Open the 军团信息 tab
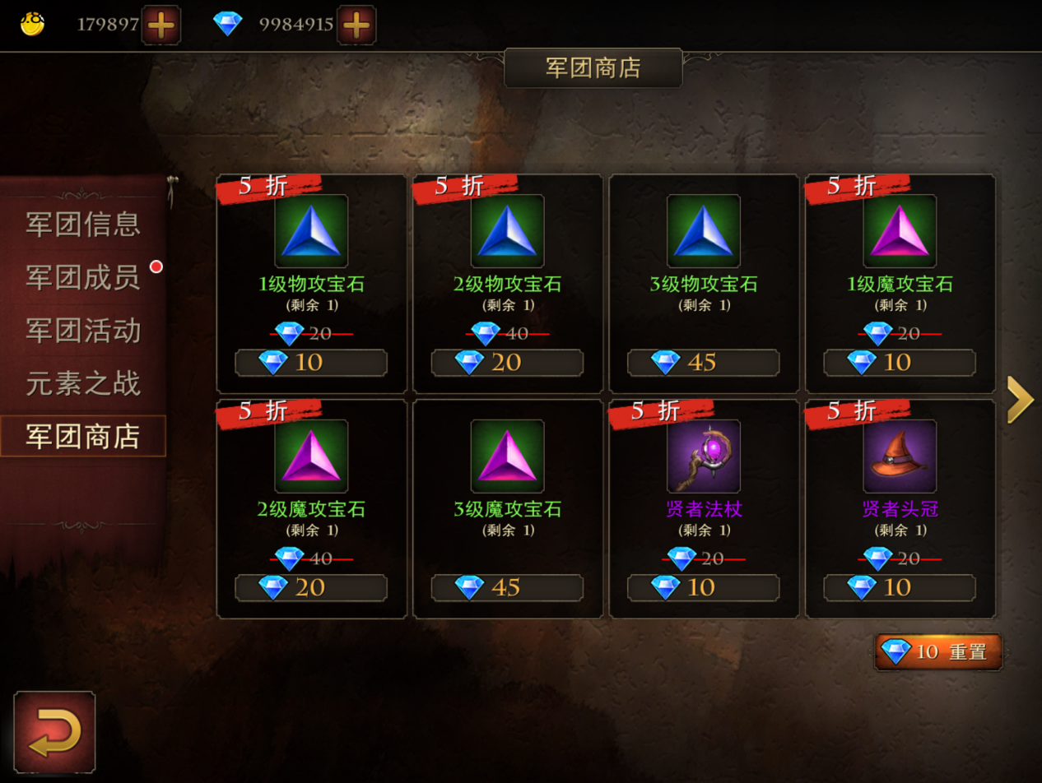This screenshot has height=783, width=1042. (x=83, y=224)
